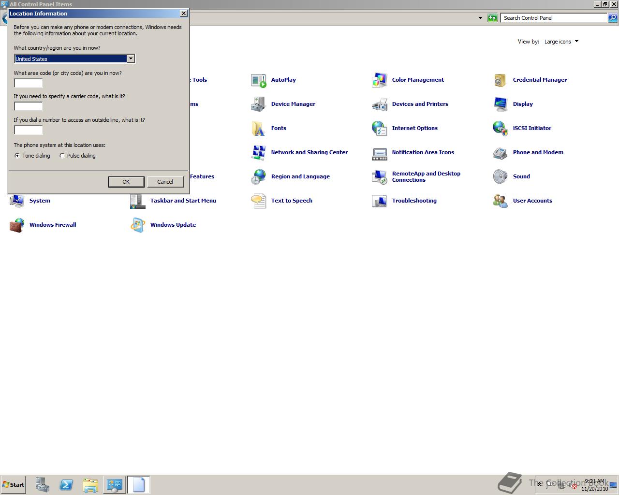
Task: Expand the address bar history dropdown arrow
Action: tap(480, 18)
